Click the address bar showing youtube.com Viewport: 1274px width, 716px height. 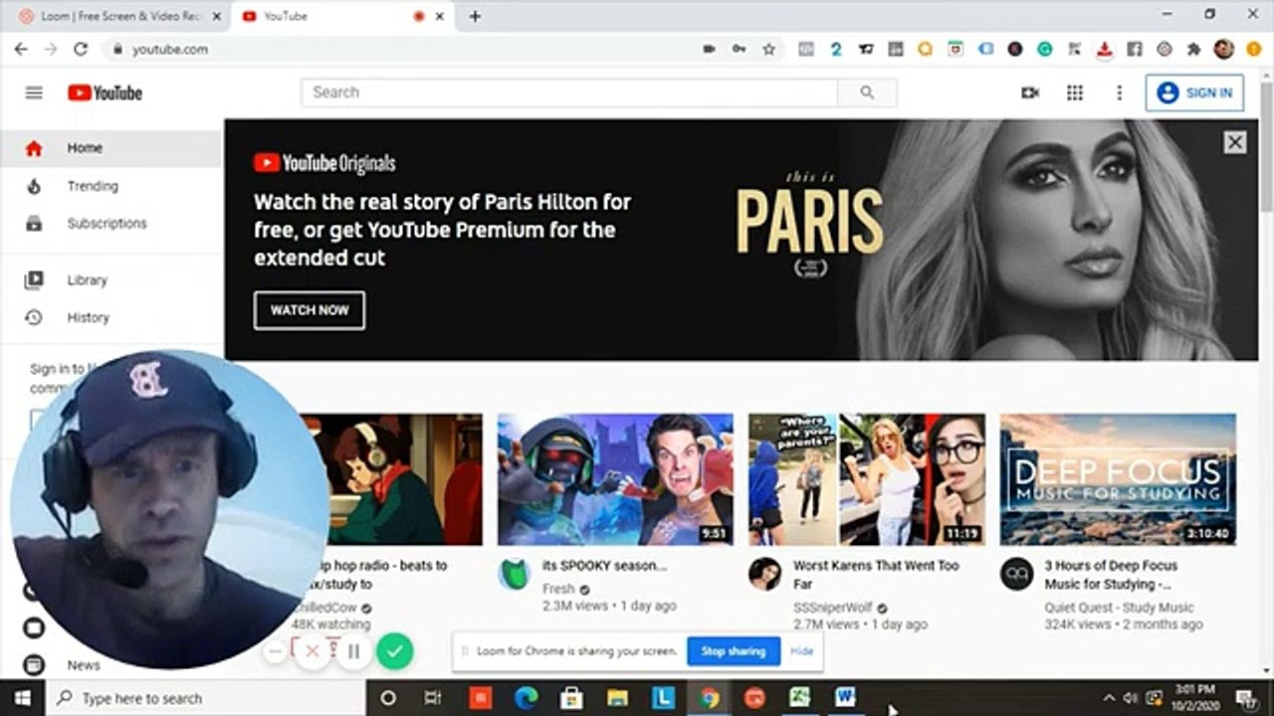[398, 49]
